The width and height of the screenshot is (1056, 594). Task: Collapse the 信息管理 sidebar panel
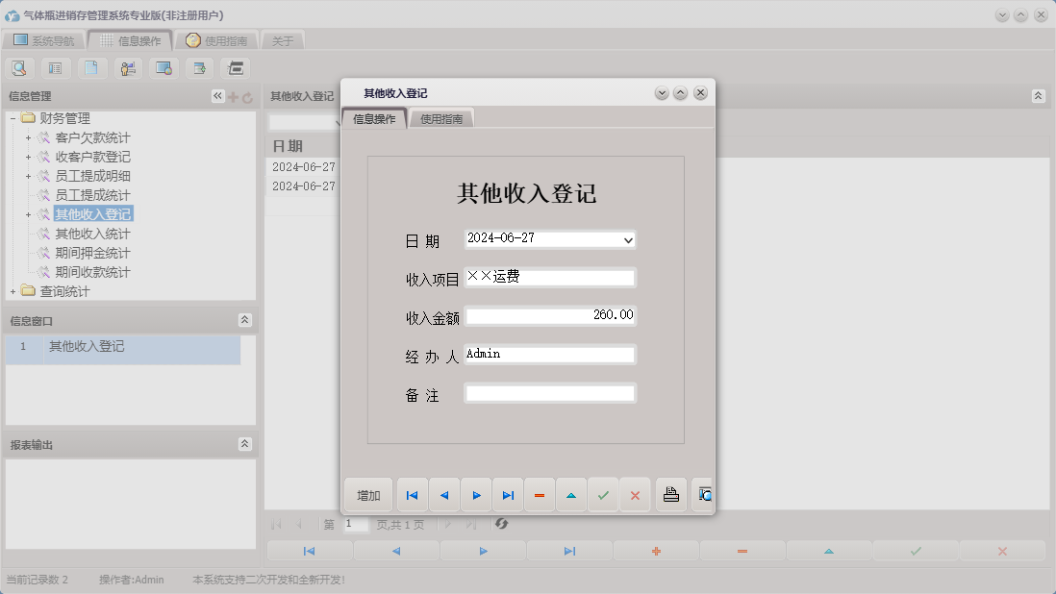[216, 95]
